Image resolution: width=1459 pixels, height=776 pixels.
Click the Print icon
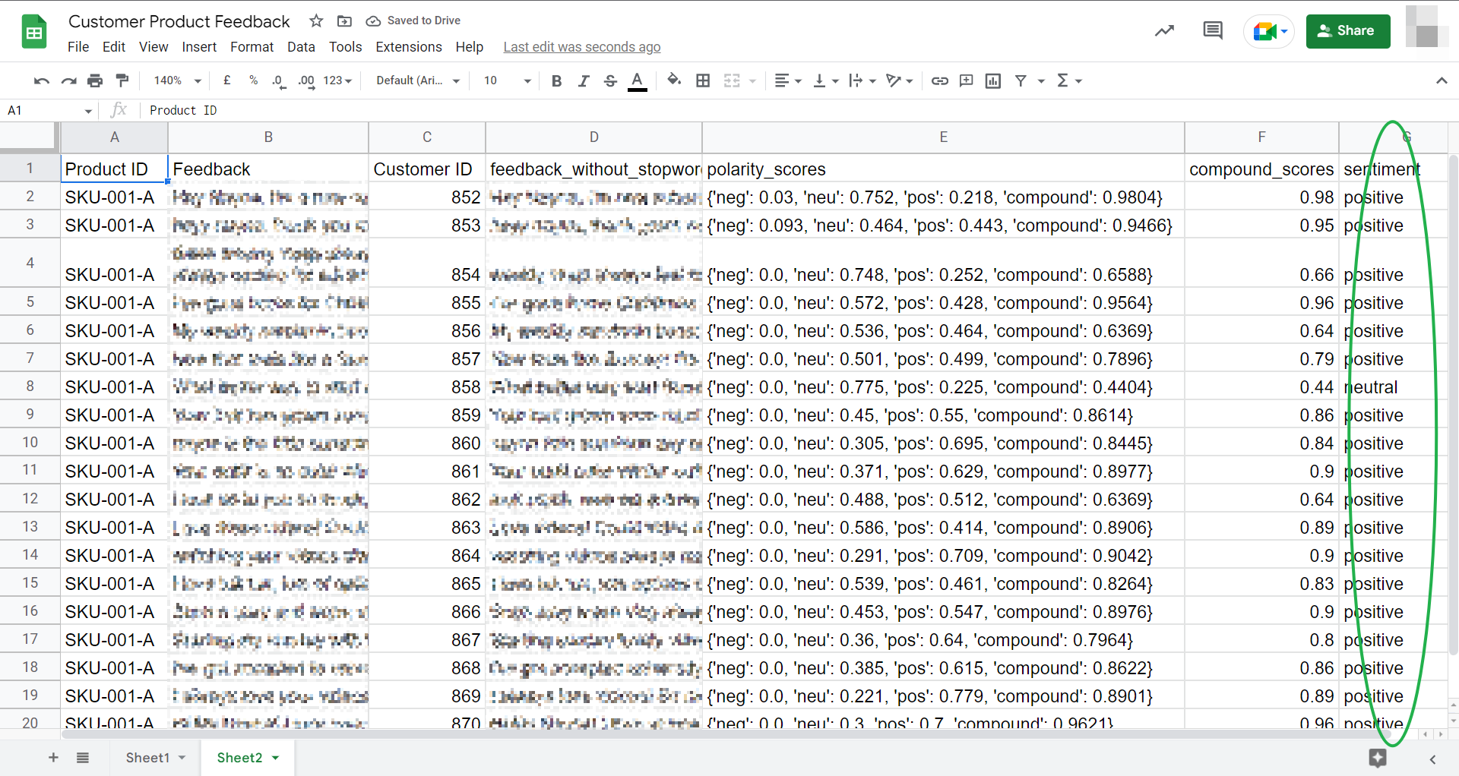point(95,80)
